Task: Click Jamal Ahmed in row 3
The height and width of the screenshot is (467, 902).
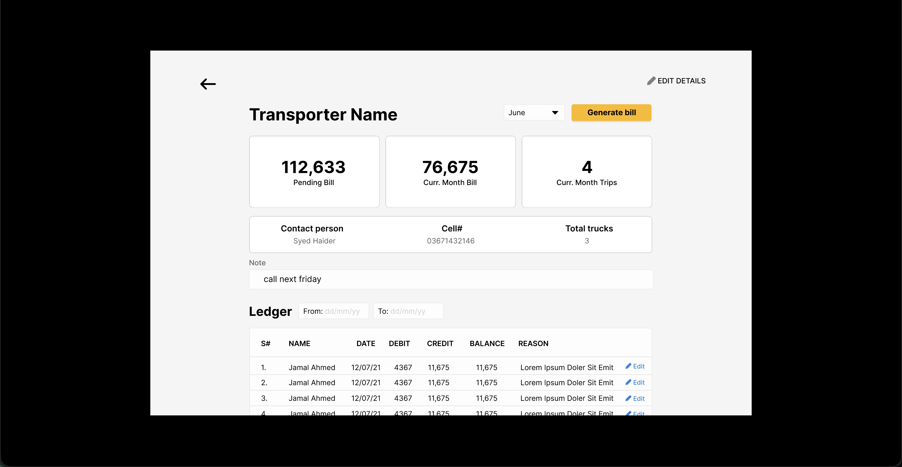Action: [x=312, y=398]
